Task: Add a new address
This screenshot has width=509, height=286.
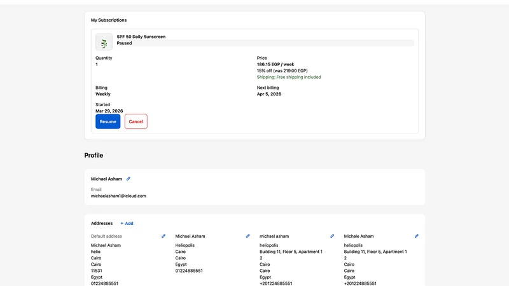Action: click(127, 224)
